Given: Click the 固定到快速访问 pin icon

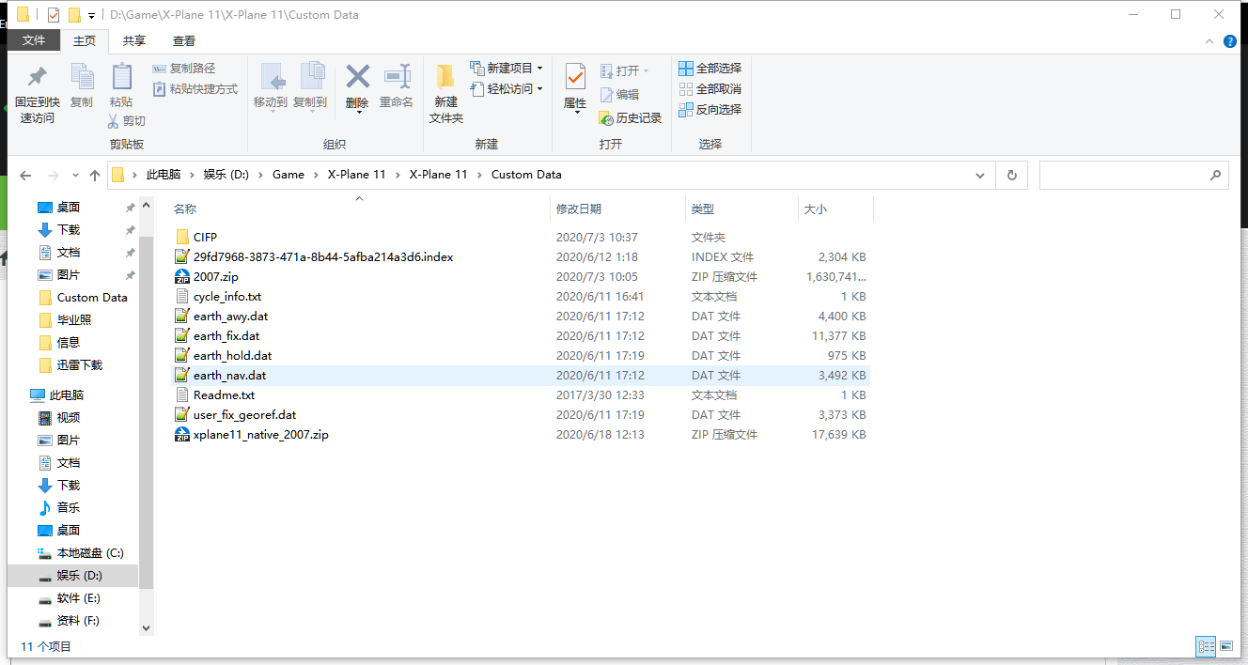Looking at the screenshot, I should pyautogui.click(x=37, y=77).
